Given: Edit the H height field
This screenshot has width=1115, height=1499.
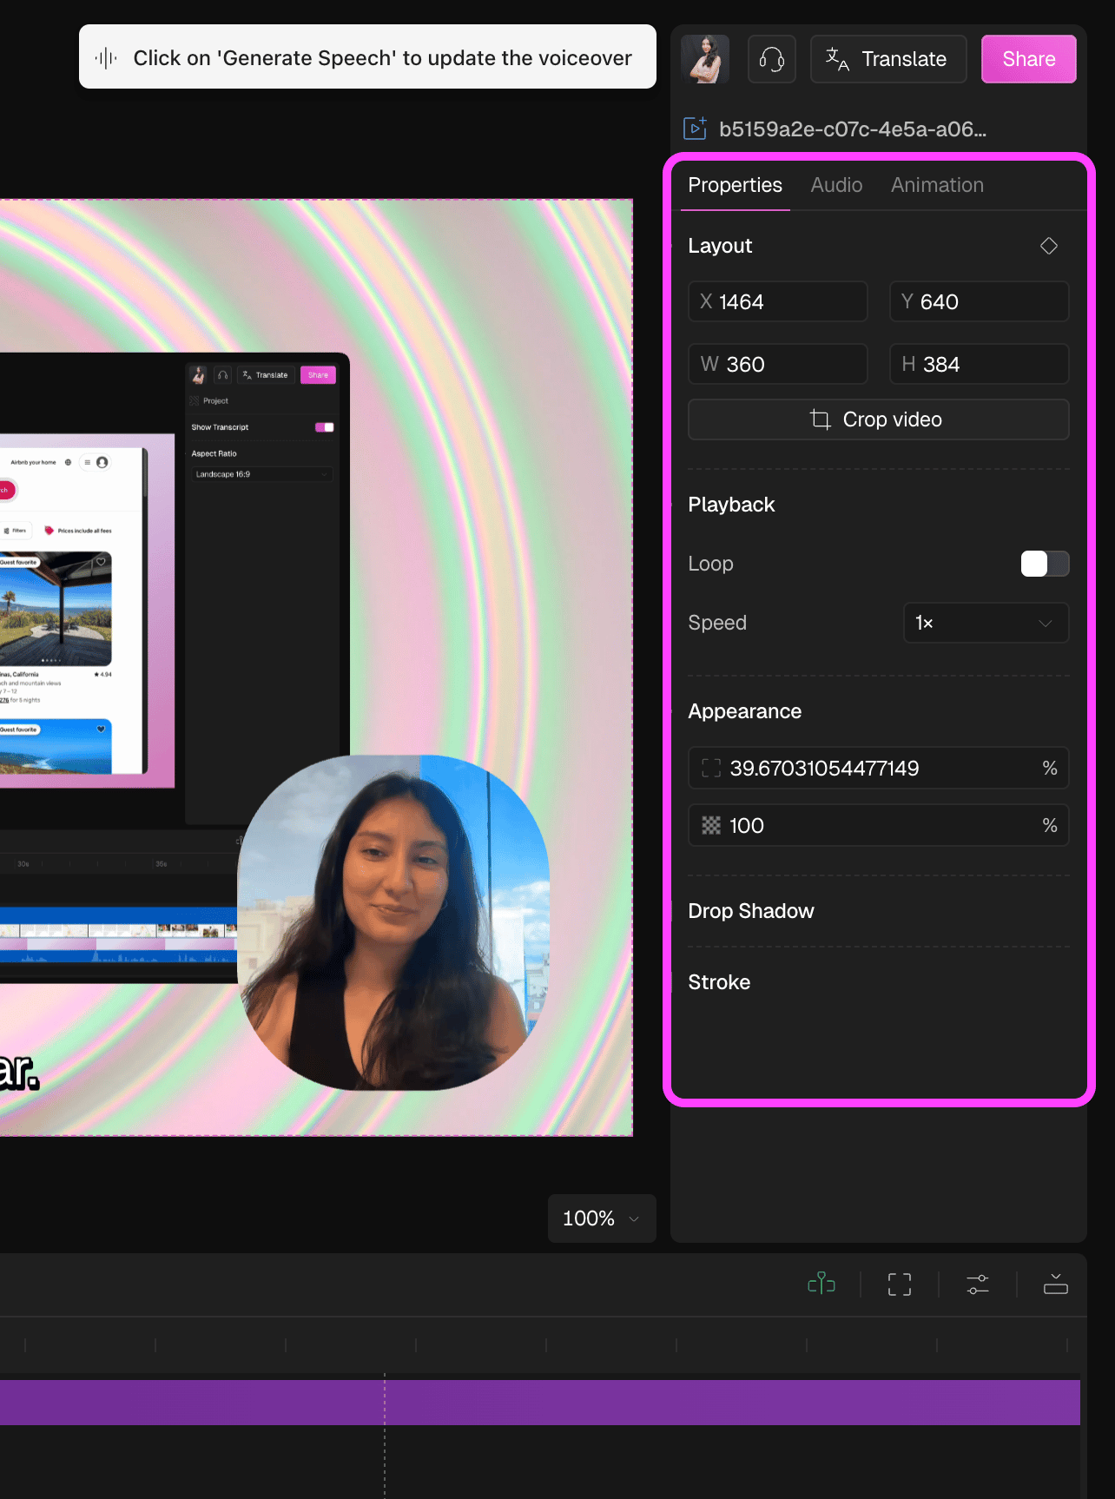Looking at the screenshot, I should [980, 364].
